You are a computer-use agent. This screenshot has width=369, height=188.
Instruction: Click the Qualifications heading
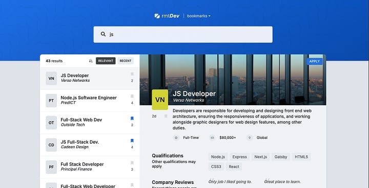pos(168,156)
